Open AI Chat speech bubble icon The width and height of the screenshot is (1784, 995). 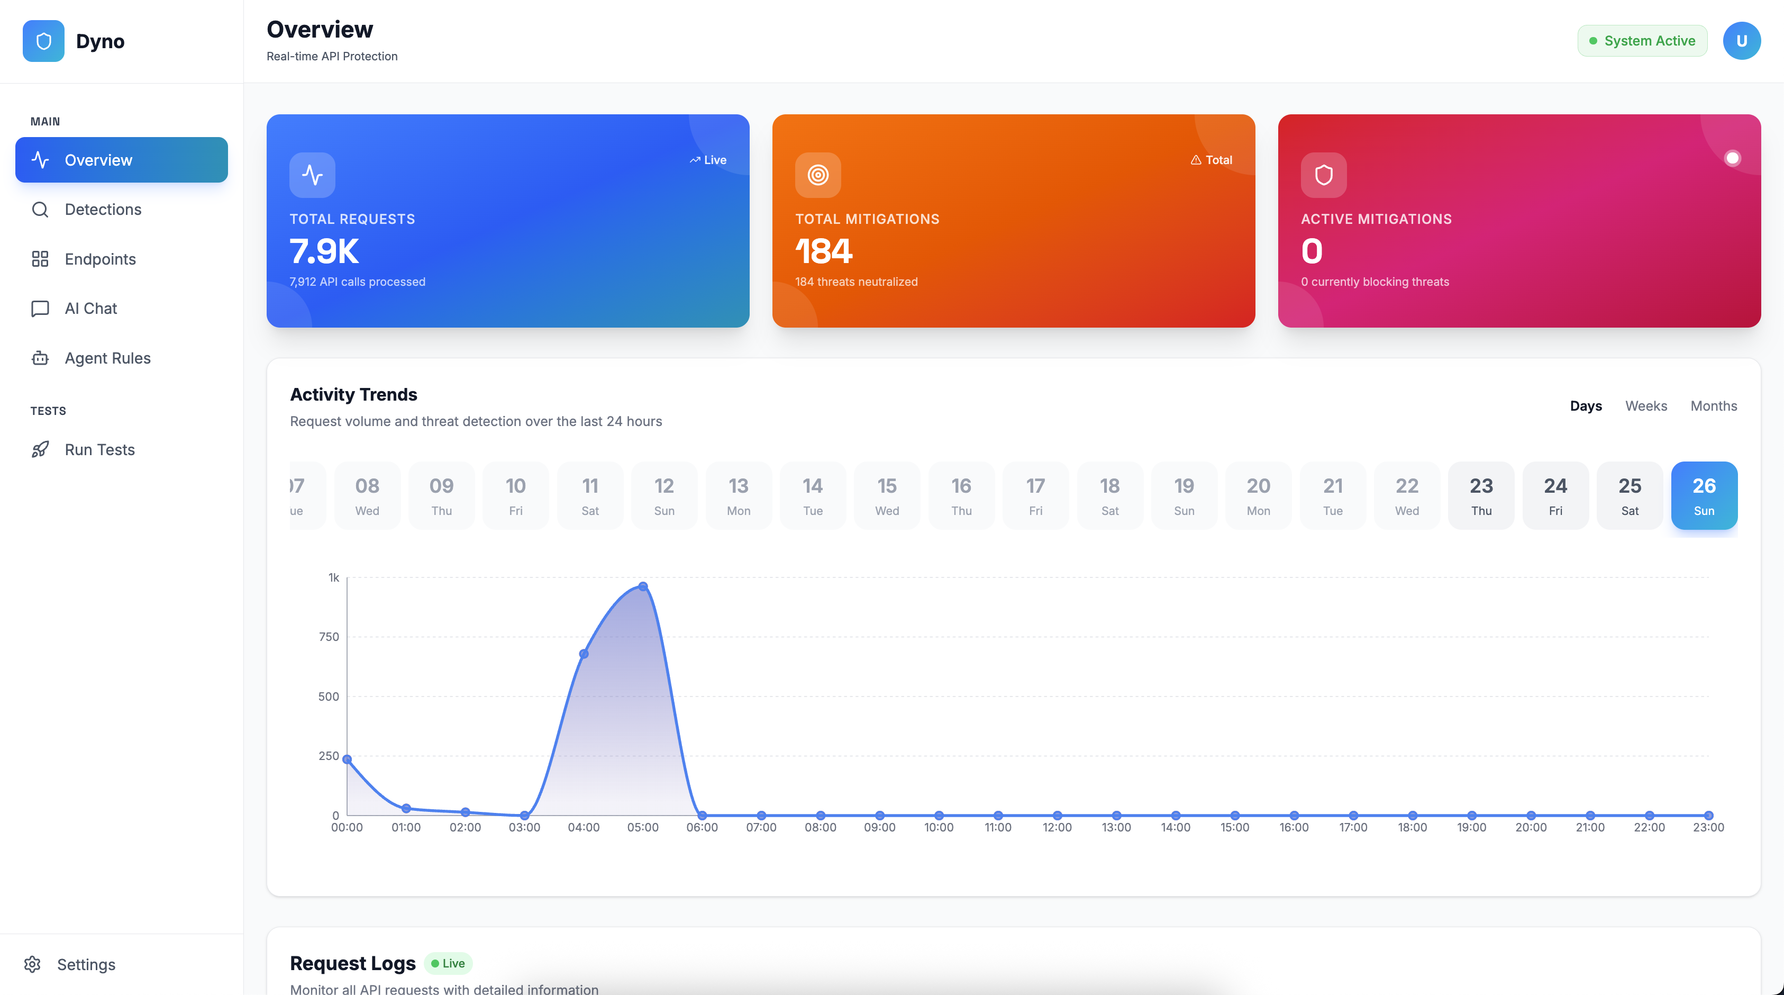point(40,309)
